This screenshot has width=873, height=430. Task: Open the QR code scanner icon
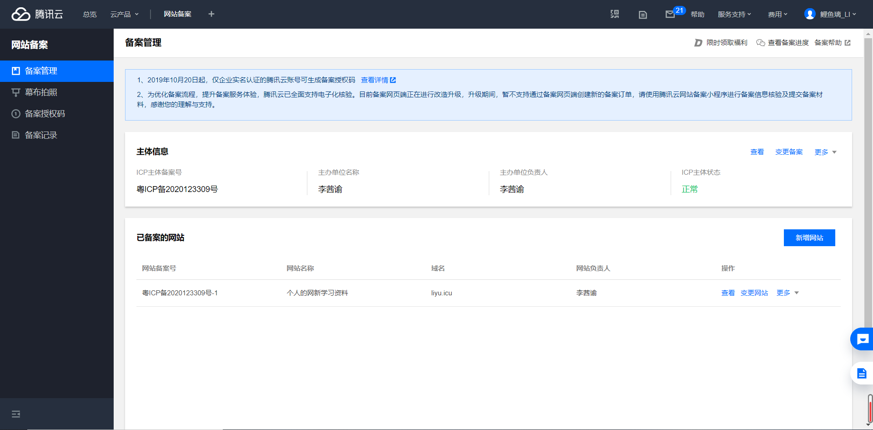(x=615, y=14)
